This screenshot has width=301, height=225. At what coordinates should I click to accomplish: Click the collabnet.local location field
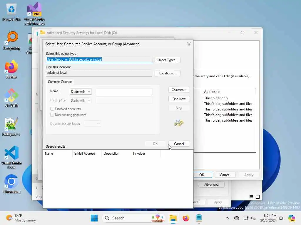point(99,73)
